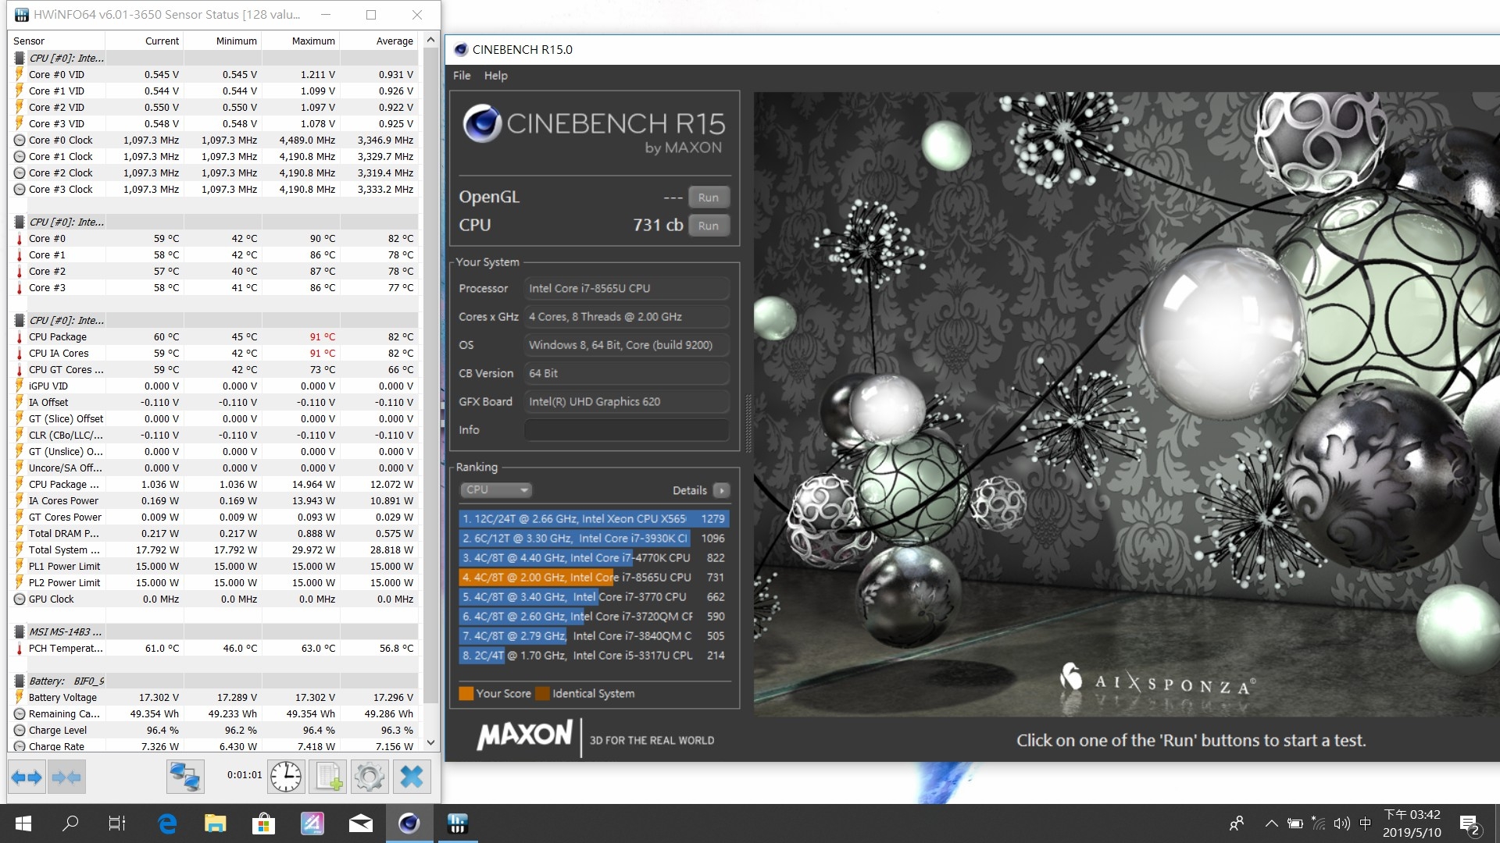Click the Minimum column header

coord(223,41)
